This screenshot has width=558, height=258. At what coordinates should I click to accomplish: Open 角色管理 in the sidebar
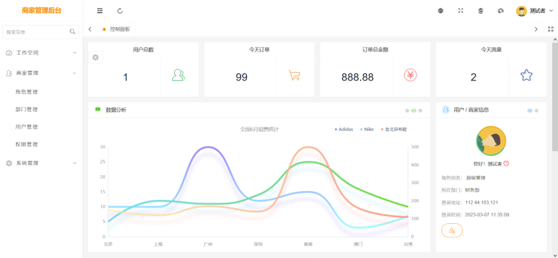pyautogui.click(x=26, y=92)
